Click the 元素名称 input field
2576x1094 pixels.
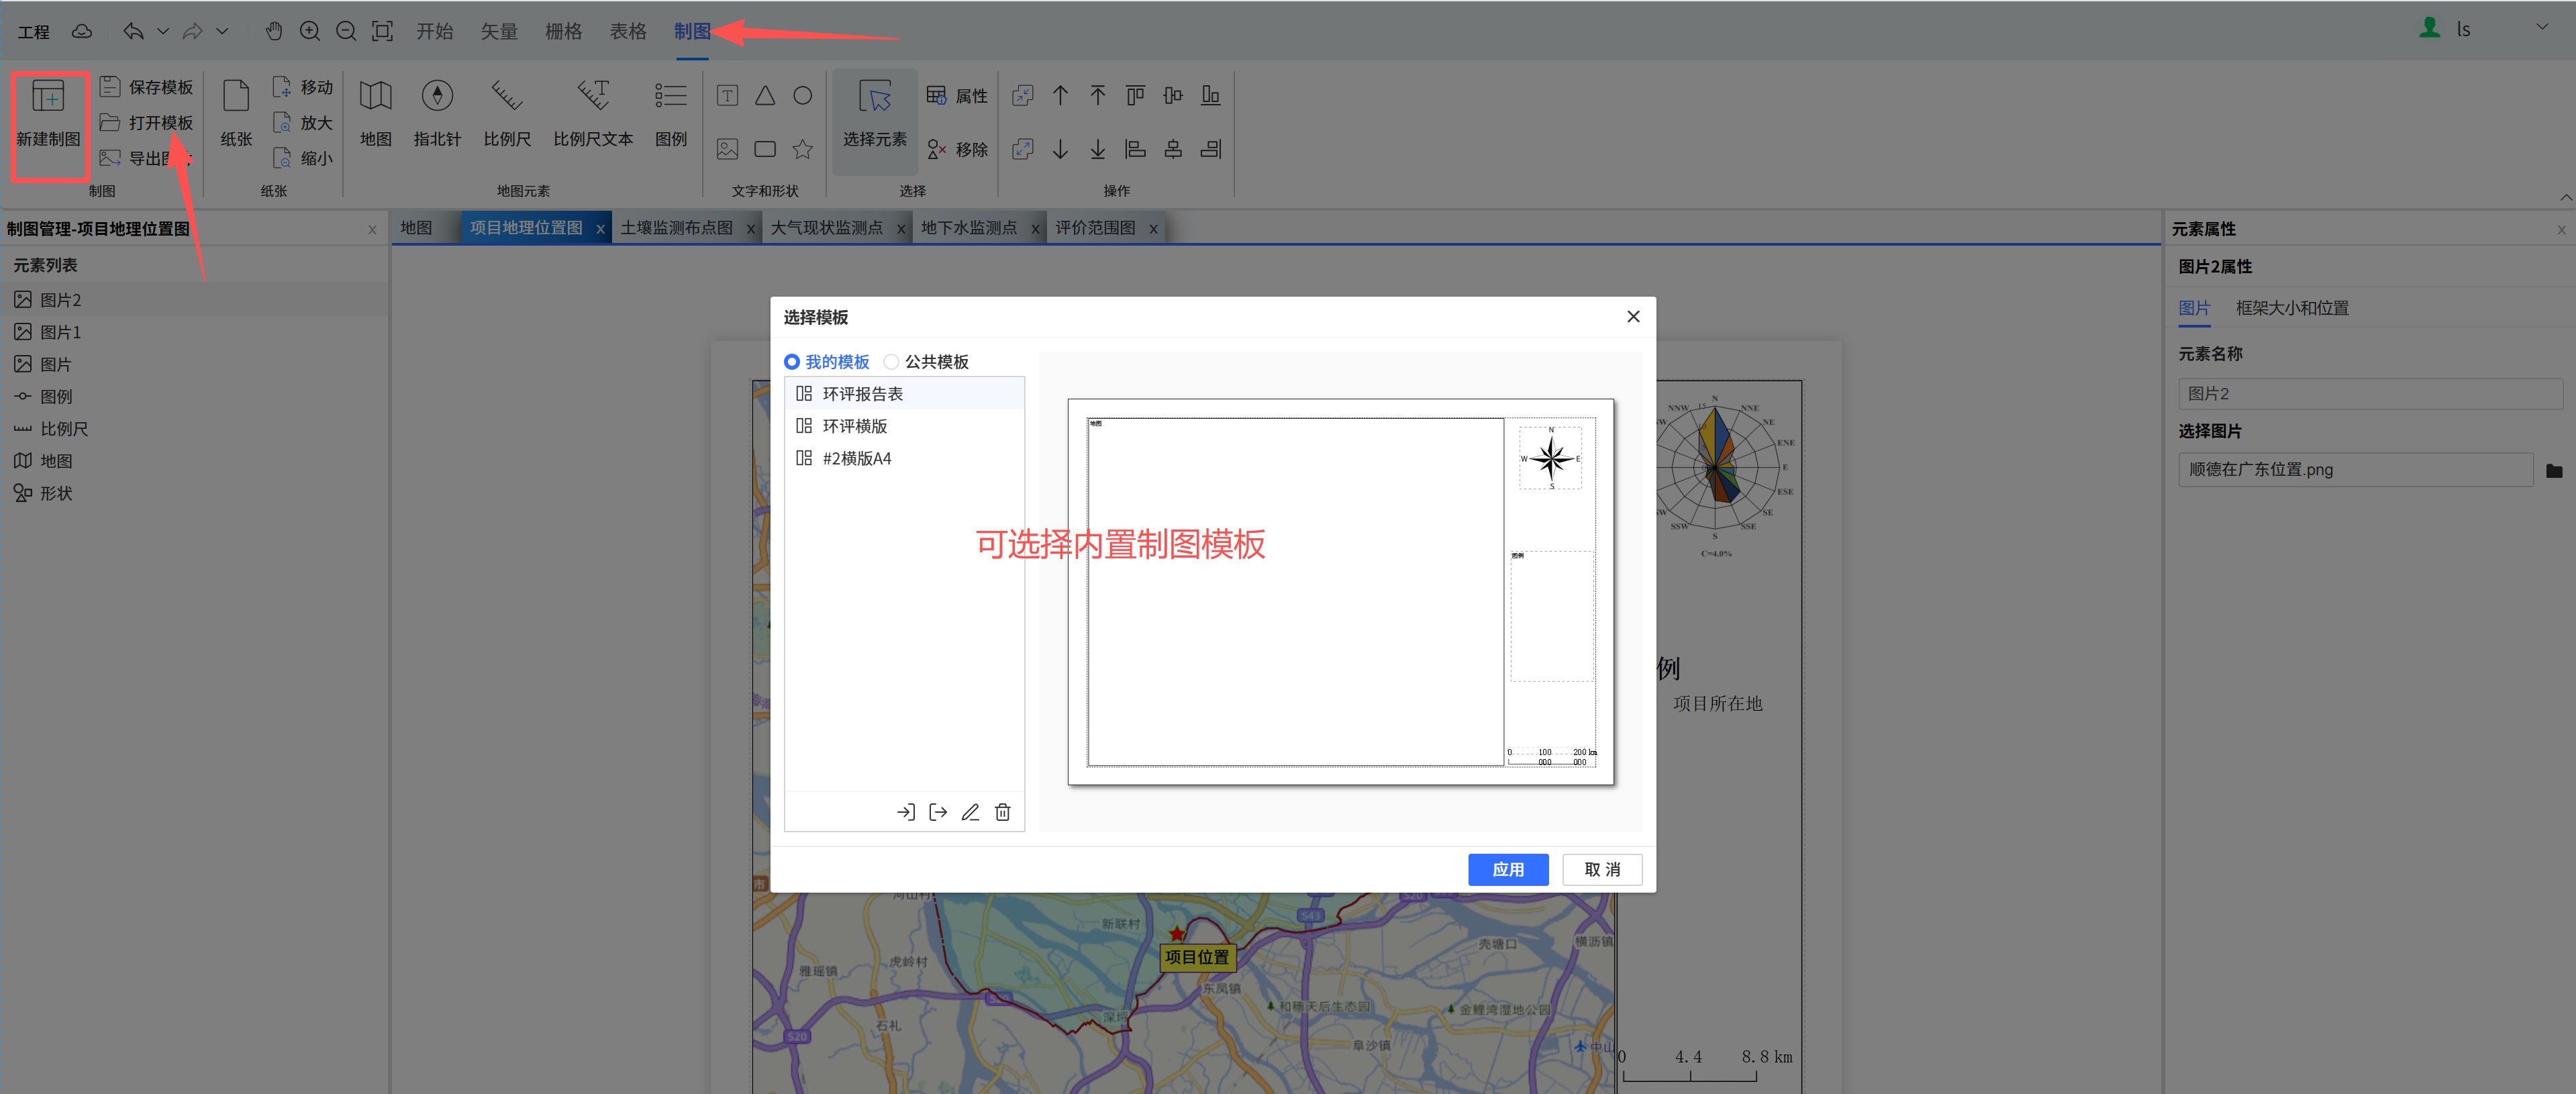2369,393
